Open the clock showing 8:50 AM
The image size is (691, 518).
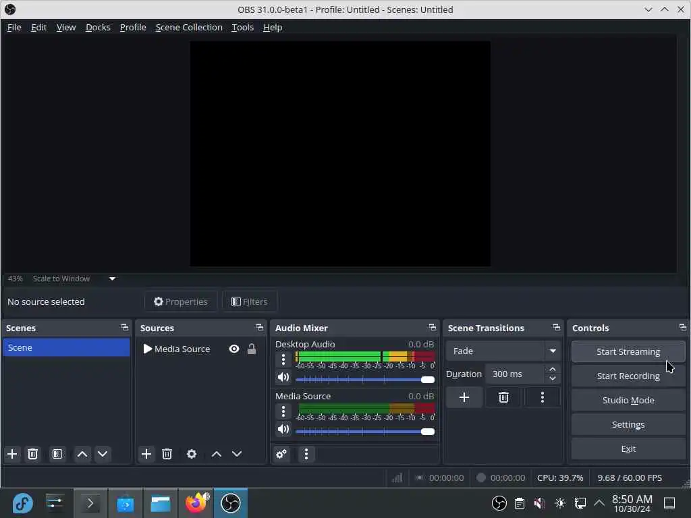(632, 503)
